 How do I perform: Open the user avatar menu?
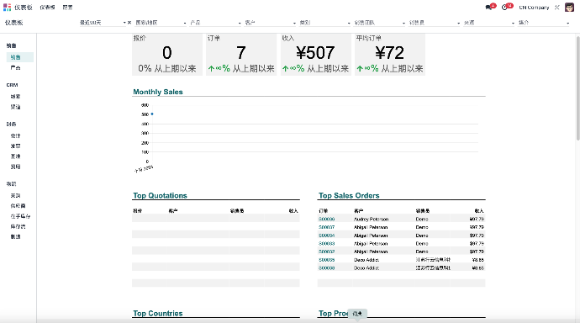tap(569, 8)
